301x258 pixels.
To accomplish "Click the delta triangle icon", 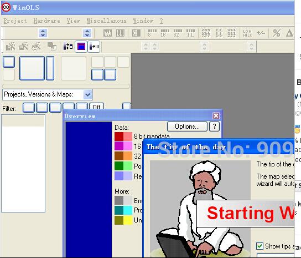I will point(289,33).
